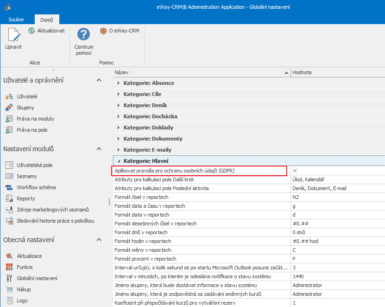Click the Reporty icon
The height and width of the screenshot is (307, 385).
pos(9,198)
